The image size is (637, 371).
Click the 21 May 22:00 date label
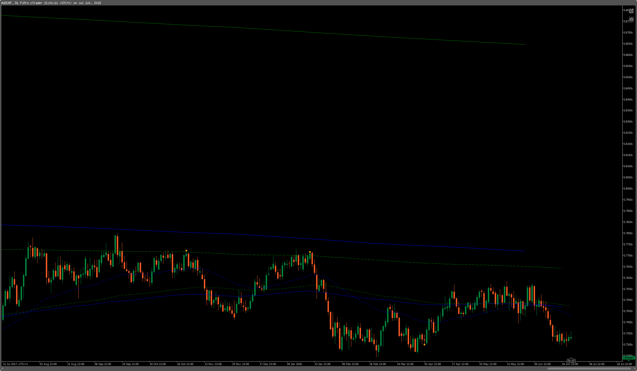(515, 364)
